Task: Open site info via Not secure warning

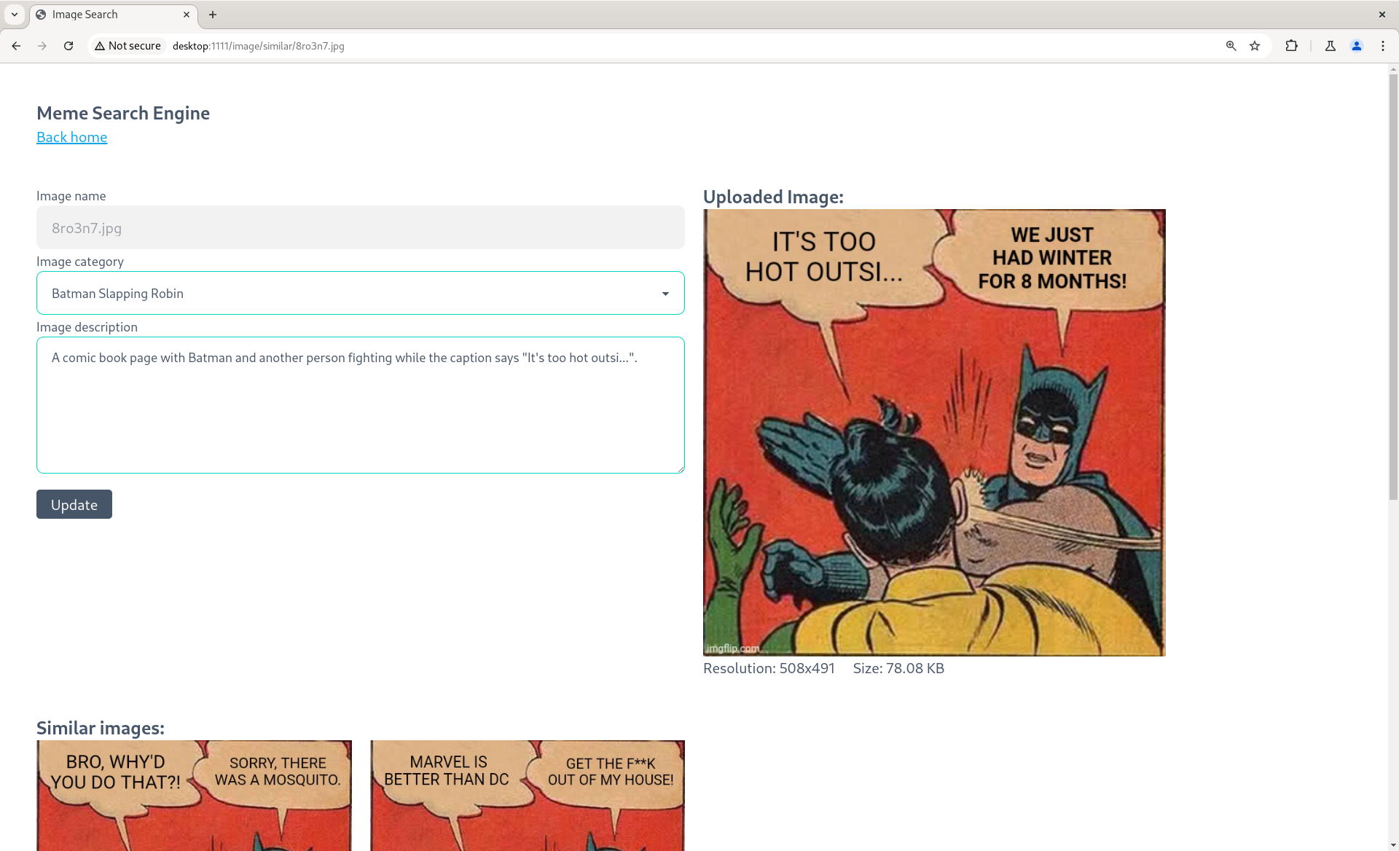Action: click(128, 45)
